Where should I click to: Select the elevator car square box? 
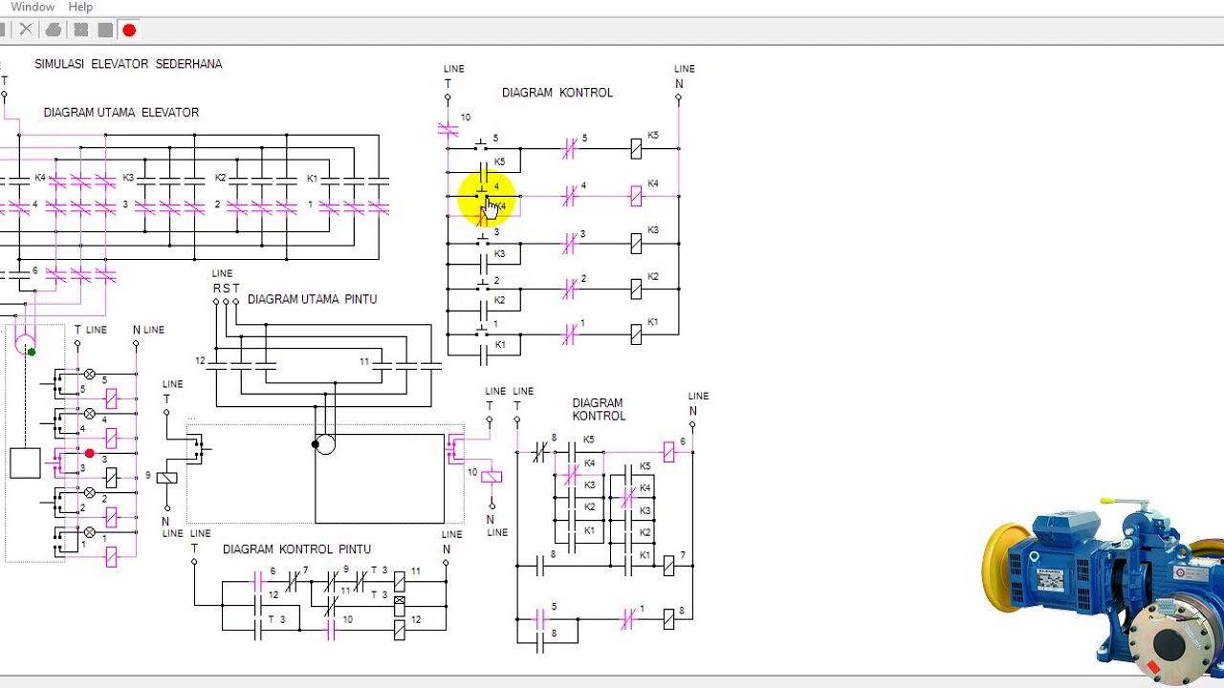pos(26,462)
